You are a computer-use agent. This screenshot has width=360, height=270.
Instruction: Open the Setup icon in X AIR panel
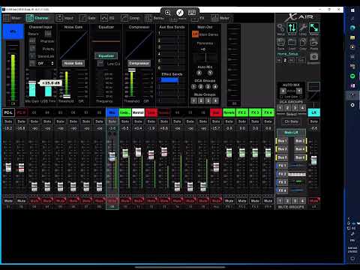[281, 28]
